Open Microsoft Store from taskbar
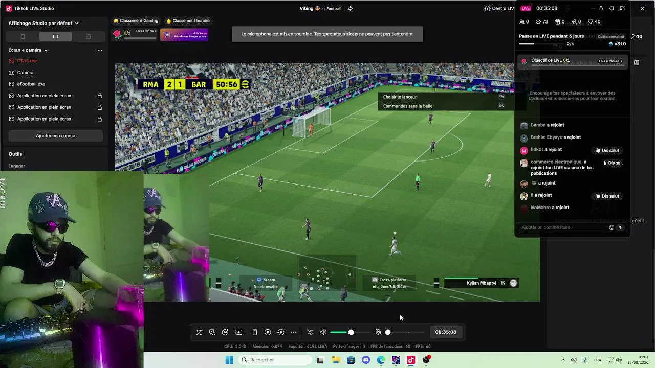655x368 pixels. click(x=351, y=360)
